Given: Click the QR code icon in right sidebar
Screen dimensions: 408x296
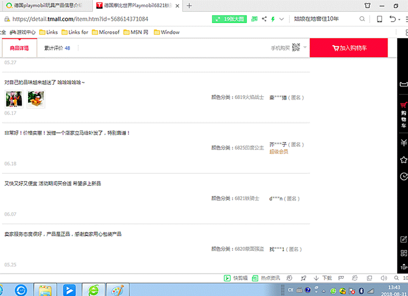Looking at the screenshot, I should pos(403,253).
